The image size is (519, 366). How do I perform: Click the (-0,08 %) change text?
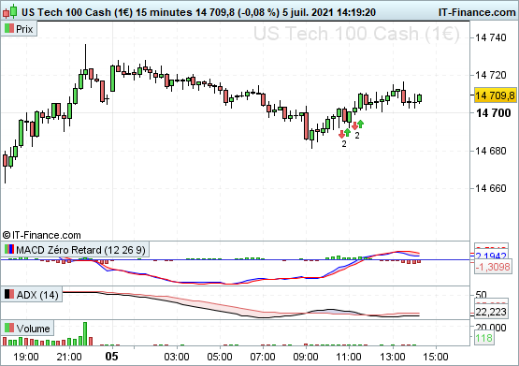(258, 12)
